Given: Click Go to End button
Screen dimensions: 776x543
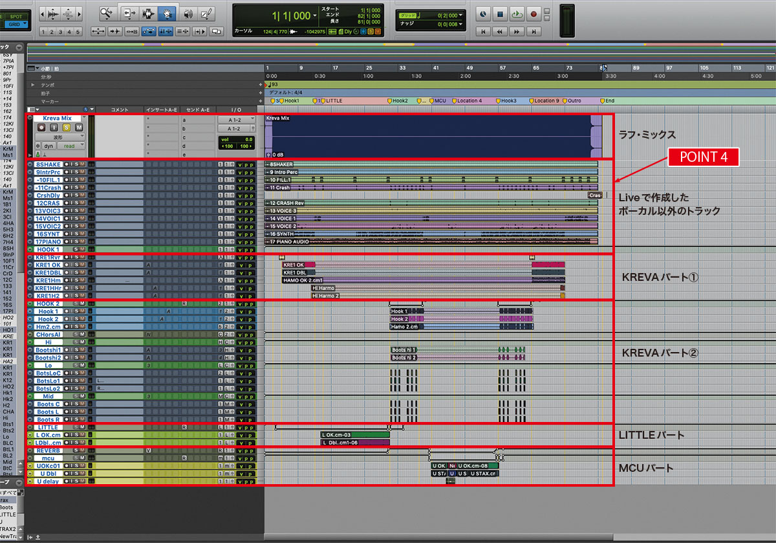Looking at the screenshot, I should click(534, 31).
